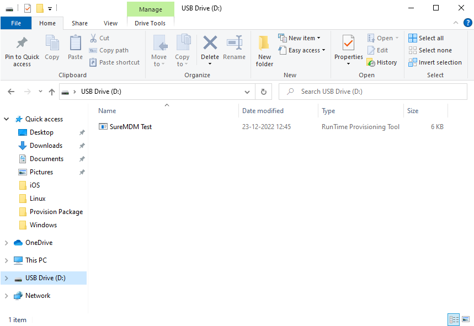474x326 pixels.
Task: Collapse the Quick access tree node
Action: point(7,119)
